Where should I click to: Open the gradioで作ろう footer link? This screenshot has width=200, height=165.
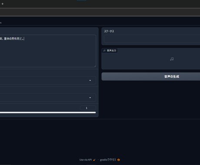coord(110,160)
